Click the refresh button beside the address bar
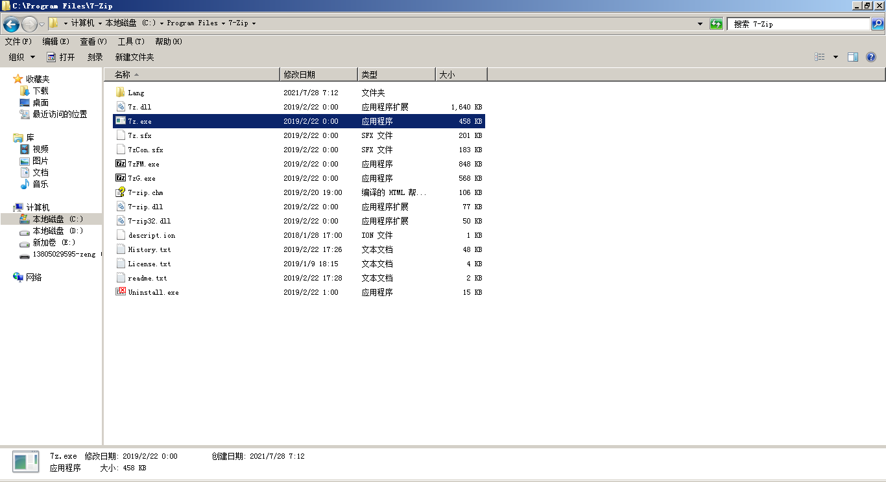Viewport: 886px width, 482px height. click(x=715, y=23)
